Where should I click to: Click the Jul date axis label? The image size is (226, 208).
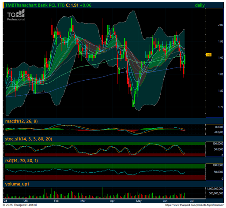click(x=192, y=201)
